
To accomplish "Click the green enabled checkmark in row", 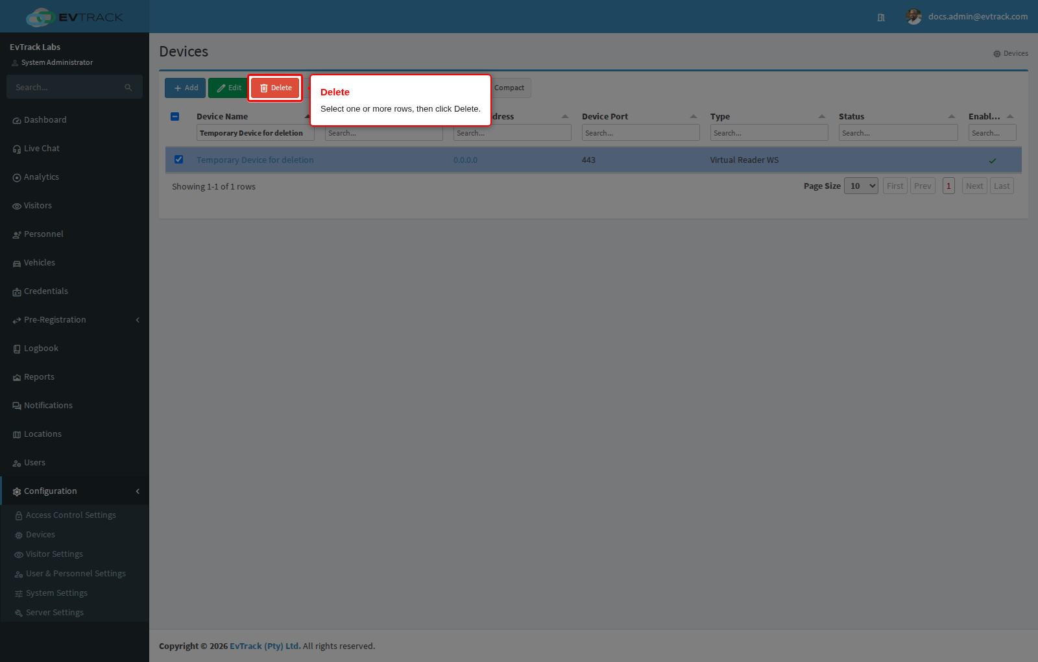I will pos(992,160).
